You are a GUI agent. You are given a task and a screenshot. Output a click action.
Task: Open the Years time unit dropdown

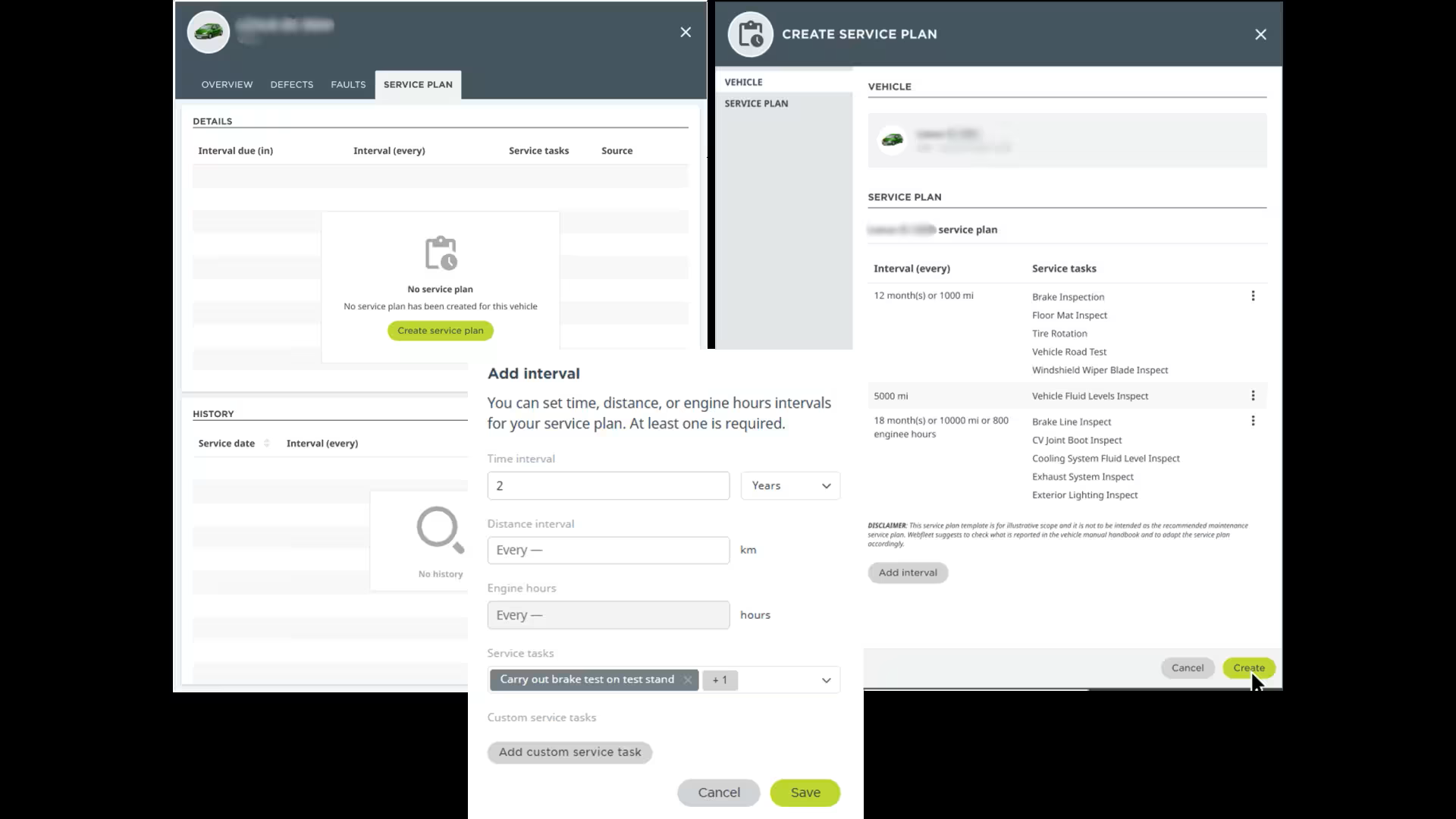[x=790, y=486]
